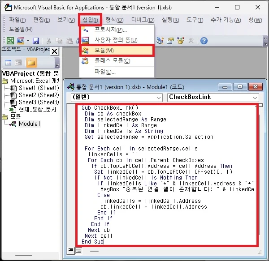Open the 파일(F) menu

pyautogui.click(x=17, y=20)
